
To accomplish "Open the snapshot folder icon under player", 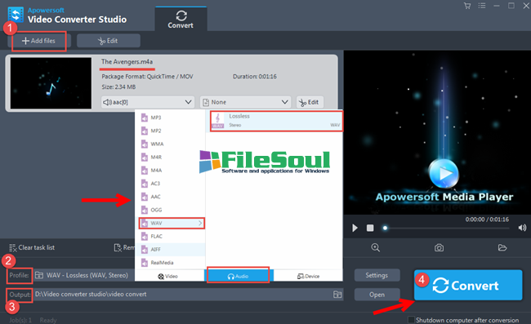I will click(x=502, y=247).
